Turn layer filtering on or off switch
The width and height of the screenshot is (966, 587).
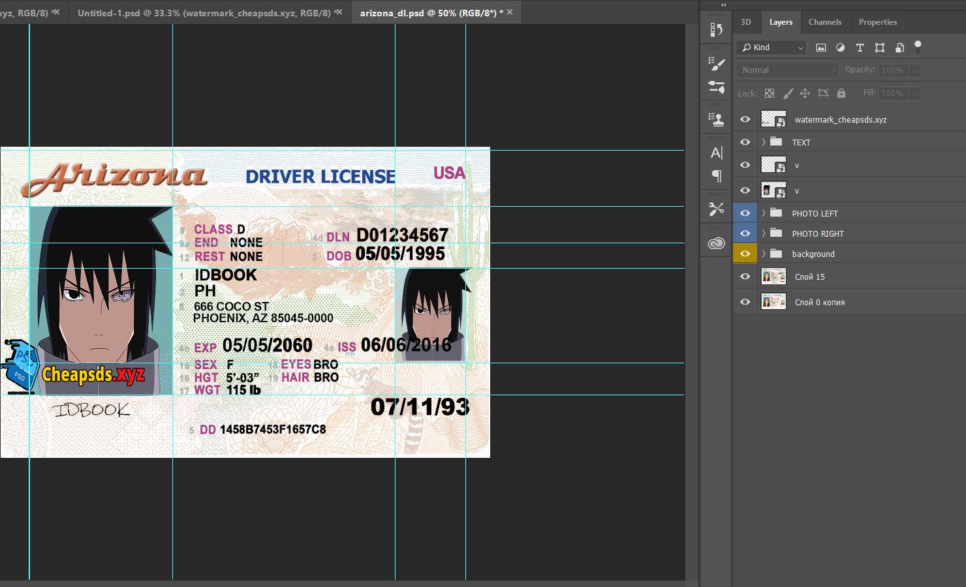coord(918,47)
